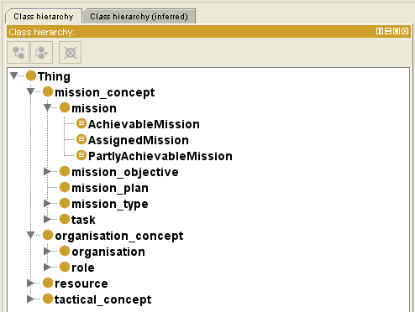Expand the mission_objective node
Image resolution: width=415 pixels, height=312 pixels.
47,171
